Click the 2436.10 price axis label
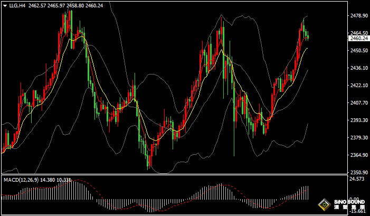Screen dimensions: 370x216 pos(358,68)
